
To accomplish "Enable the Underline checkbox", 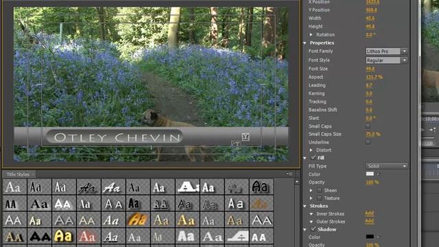I will tap(368, 142).
